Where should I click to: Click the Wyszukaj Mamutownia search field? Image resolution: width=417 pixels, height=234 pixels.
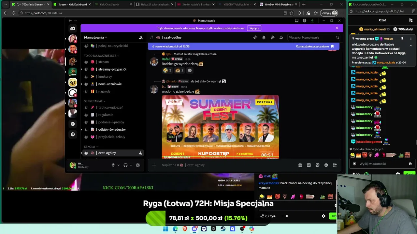tap(314, 37)
